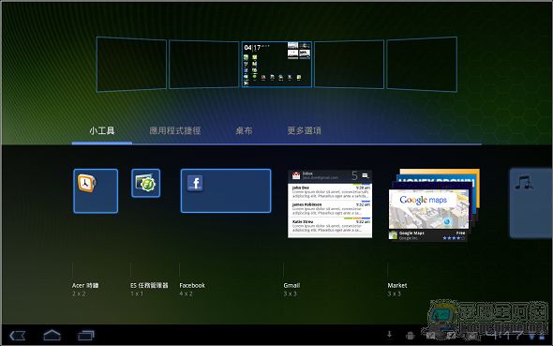The width and height of the screenshot is (553, 346).
Task: Switch to the 小工具 tab
Action: [x=102, y=131]
